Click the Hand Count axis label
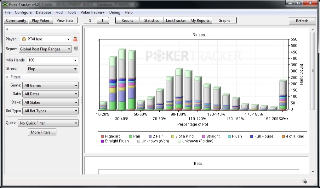The image size is (320, 188). click(x=301, y=74)
